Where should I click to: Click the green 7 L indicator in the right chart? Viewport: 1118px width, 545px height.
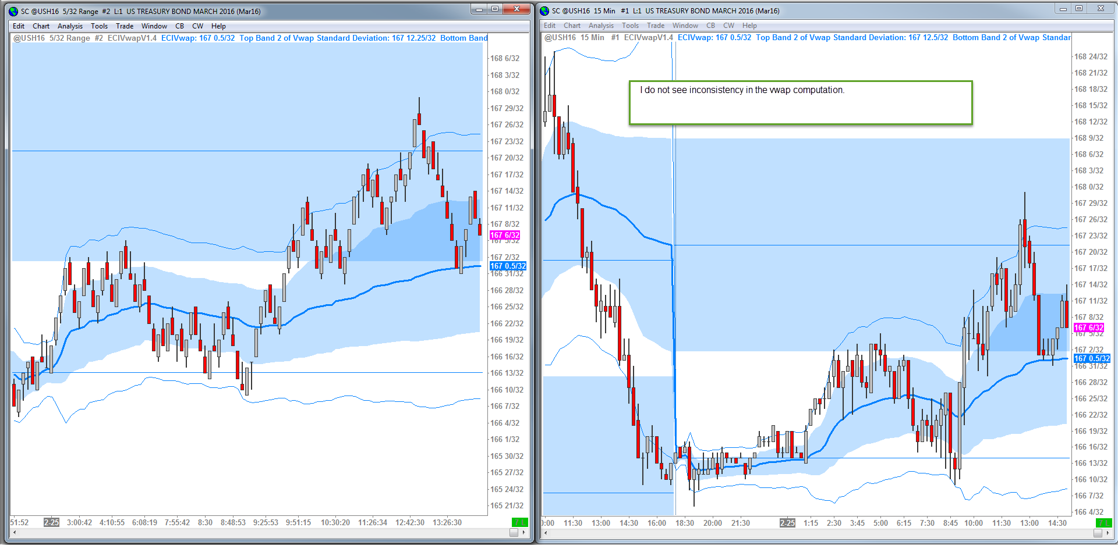tap(1103, 523)
